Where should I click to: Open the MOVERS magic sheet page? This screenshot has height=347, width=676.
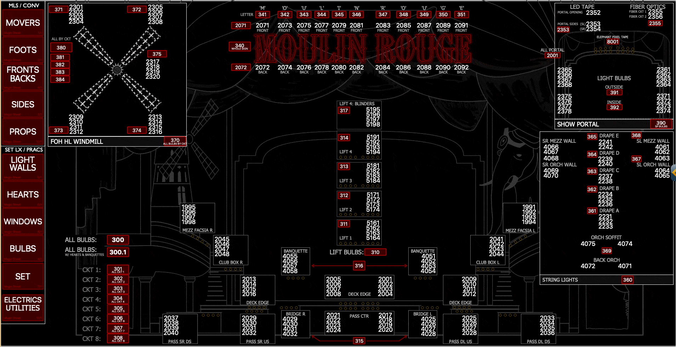pos(23,23)
